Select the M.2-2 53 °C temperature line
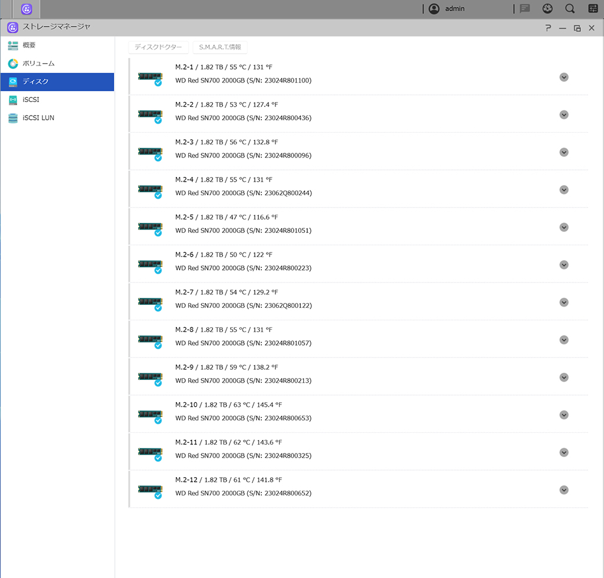This screenshot has height=578, width=604. click(x=226, y=105)
